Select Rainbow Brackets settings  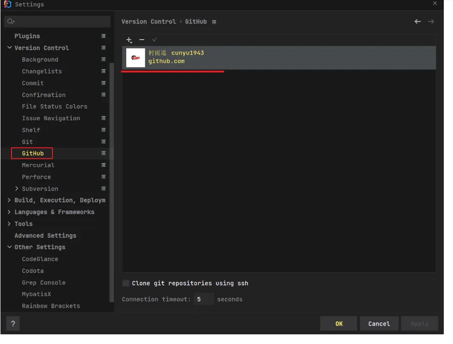[51, 306]
